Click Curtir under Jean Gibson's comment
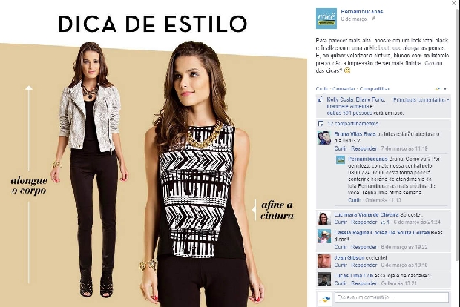The height and width of the screenshot is (307, 460). tap(341, 265)
